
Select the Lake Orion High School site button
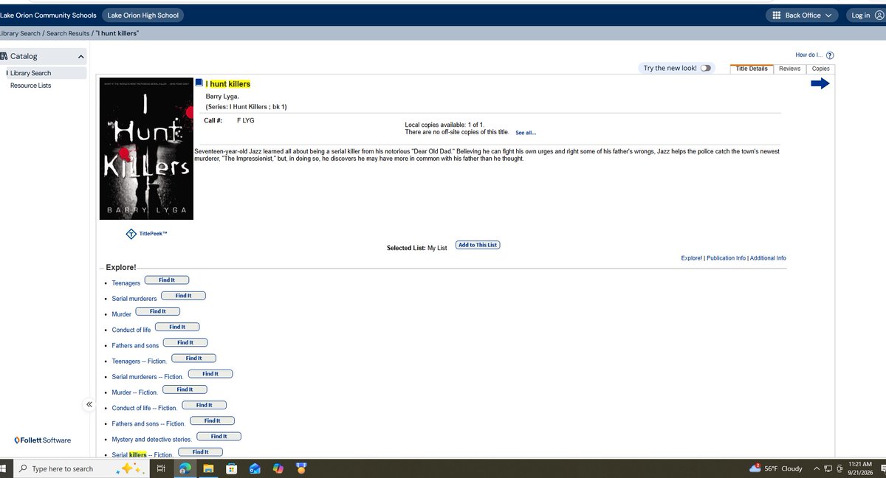(142, 15)
